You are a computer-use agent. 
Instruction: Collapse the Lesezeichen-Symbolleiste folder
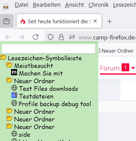[x=3, y=57]
